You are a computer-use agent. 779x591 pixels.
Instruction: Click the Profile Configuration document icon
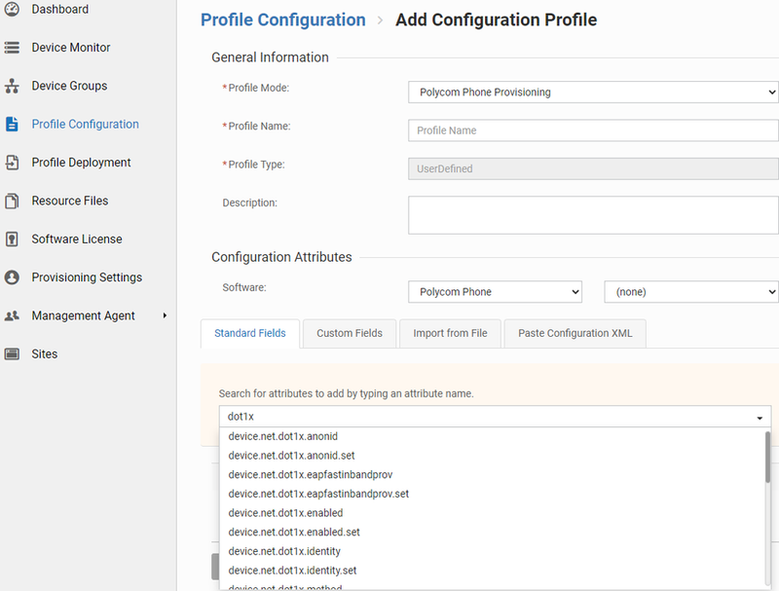coord(12,125)
